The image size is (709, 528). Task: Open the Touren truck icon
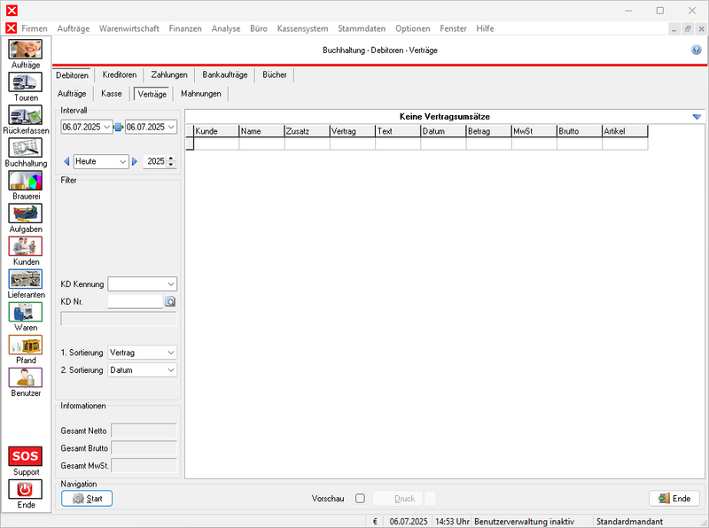[25, 82]
